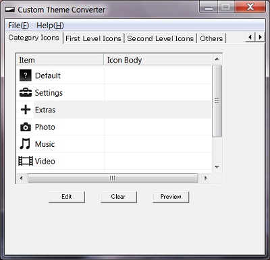Viewport: 270px width, 260px height.
Task: Select the Music row text
Action: (x=45, y=144)
